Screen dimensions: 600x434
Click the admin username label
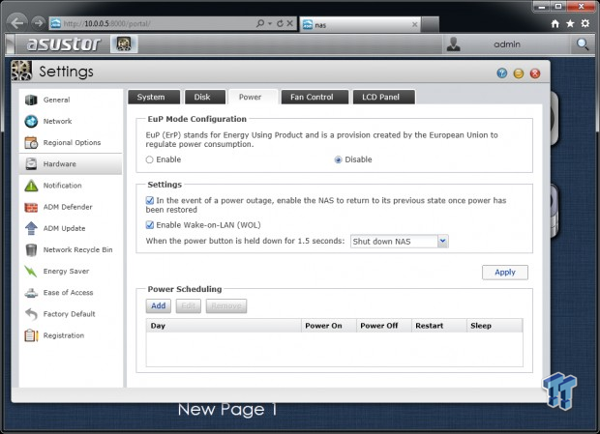(507, 44)
